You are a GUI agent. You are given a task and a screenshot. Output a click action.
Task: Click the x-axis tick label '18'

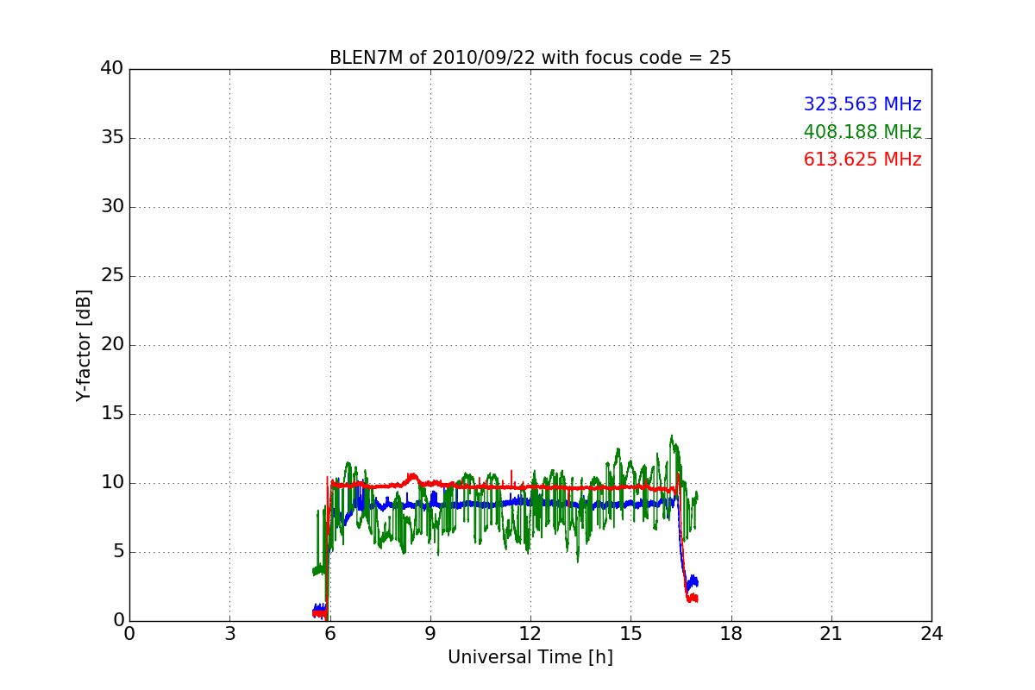point(731,634)
